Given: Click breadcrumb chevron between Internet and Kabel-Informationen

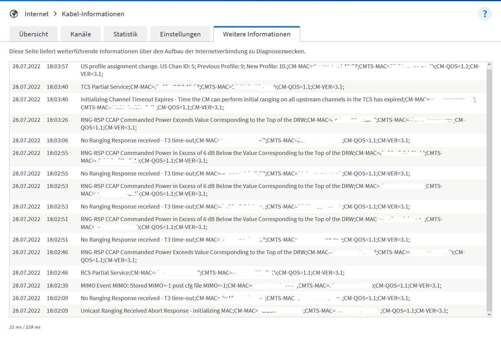Looking at the screenshot, I should click(55, 14).
